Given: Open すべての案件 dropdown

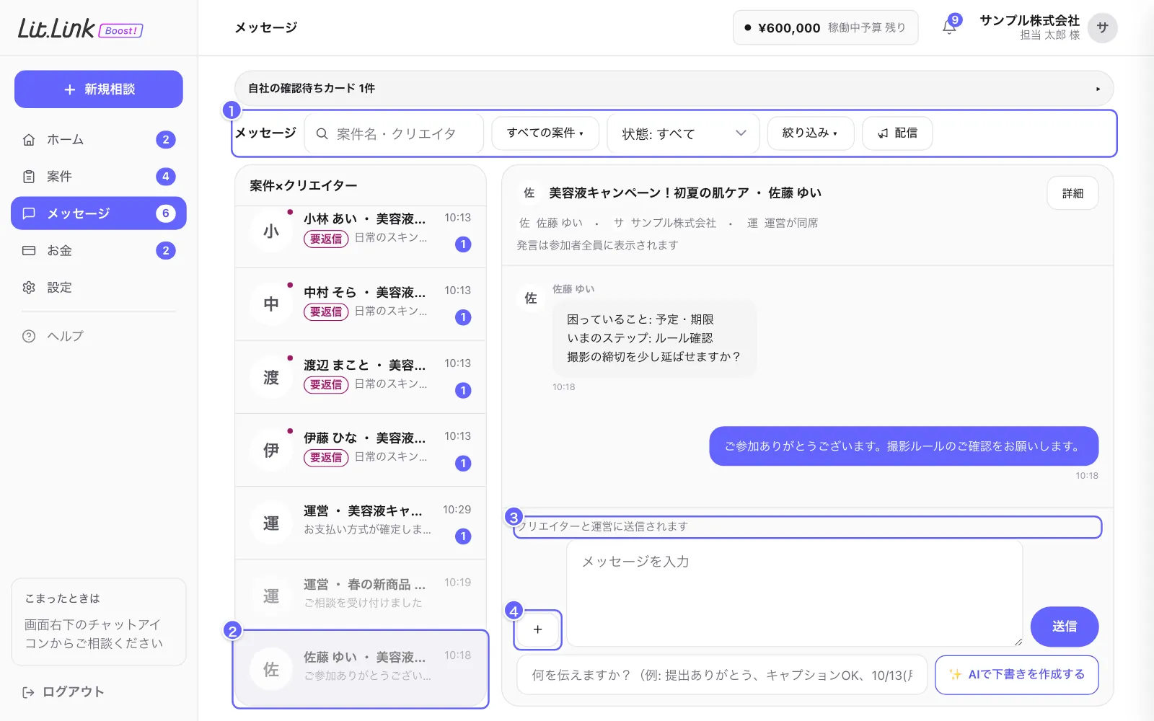Looking at the screenshot, I should 545,133.
